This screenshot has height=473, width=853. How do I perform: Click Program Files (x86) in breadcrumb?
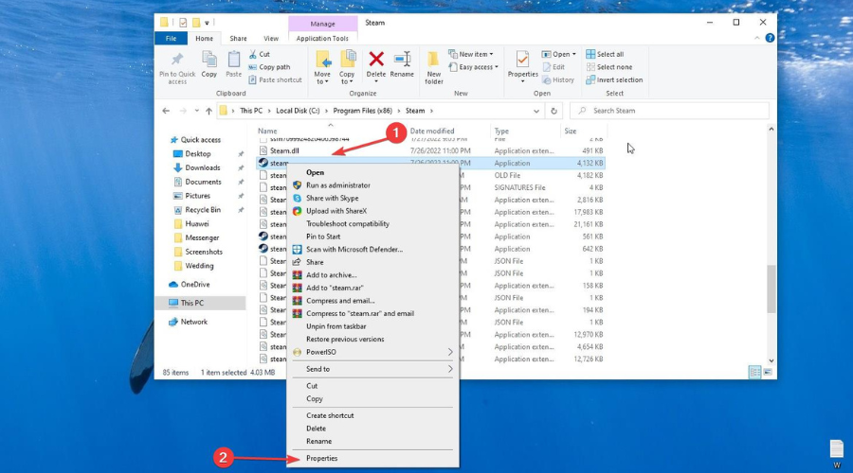point(362,111)
